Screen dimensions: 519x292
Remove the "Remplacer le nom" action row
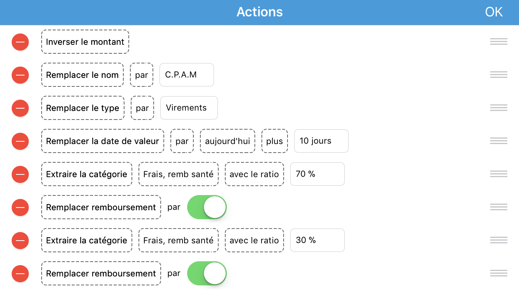click(x=20, y=75)
